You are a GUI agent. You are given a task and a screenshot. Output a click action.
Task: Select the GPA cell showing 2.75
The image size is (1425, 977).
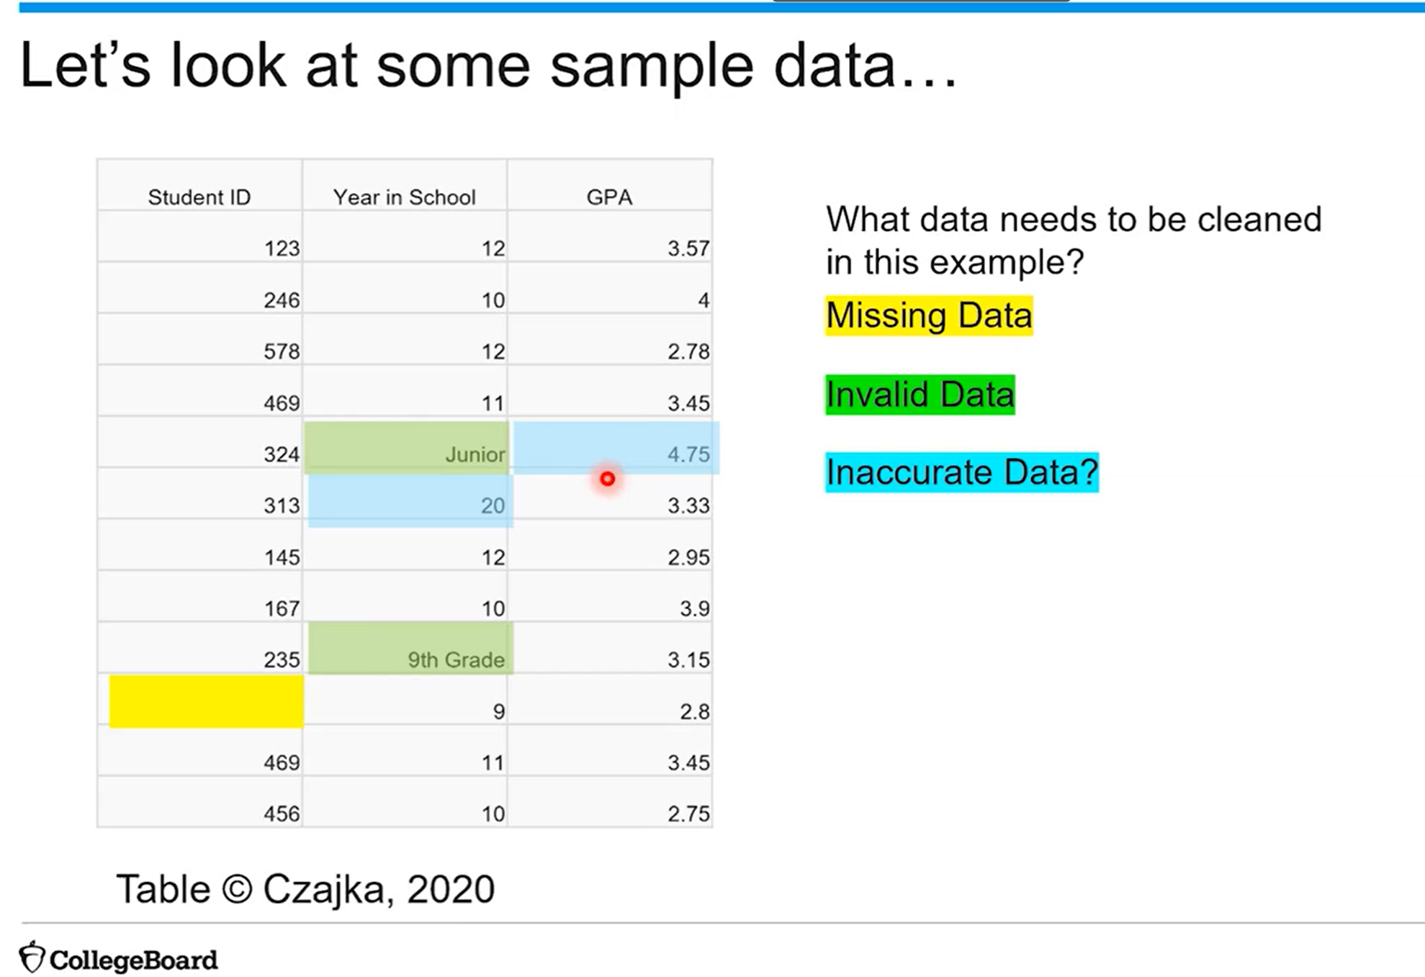pyautogui.click(x=610, y=802)
